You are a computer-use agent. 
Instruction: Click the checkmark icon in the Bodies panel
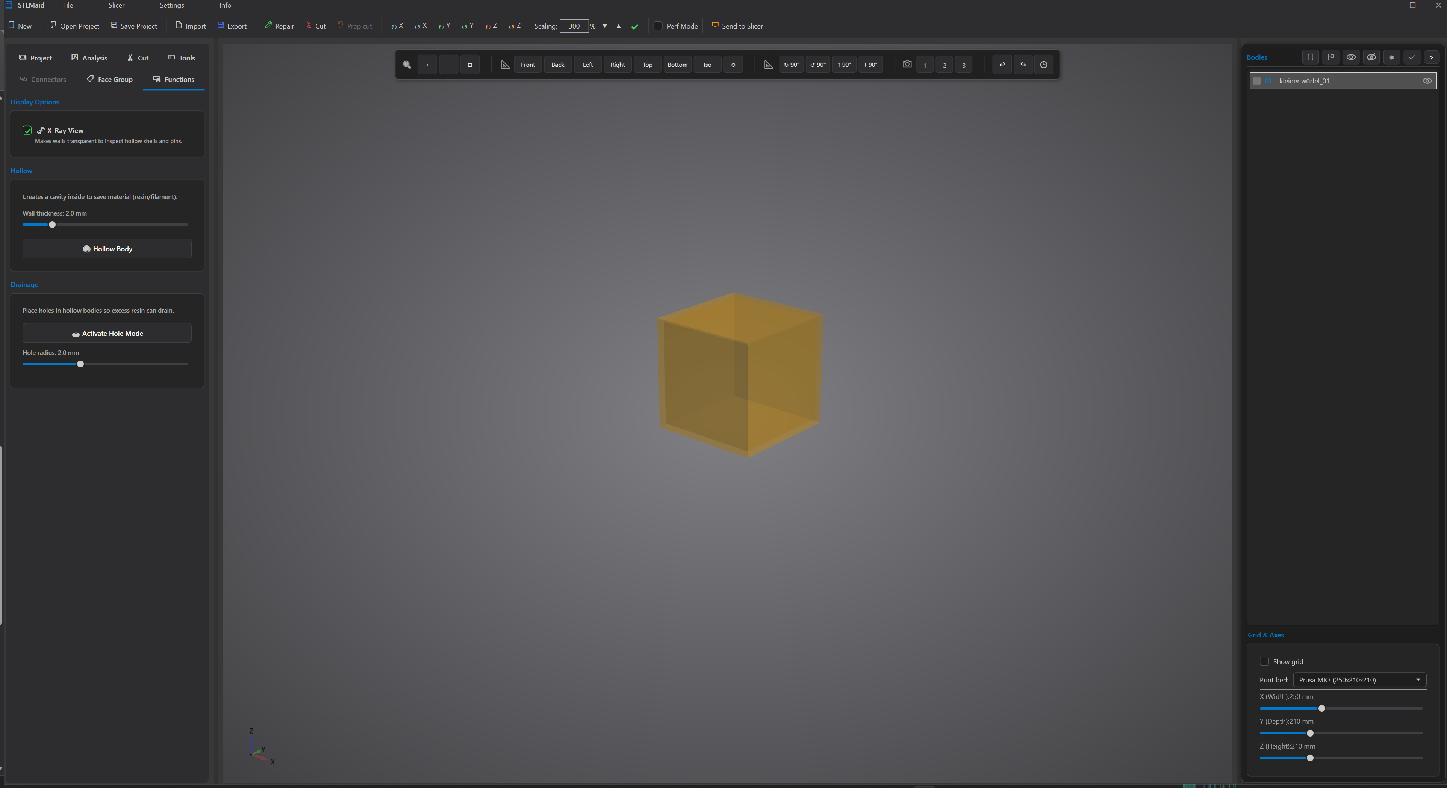click(1412, 57)
